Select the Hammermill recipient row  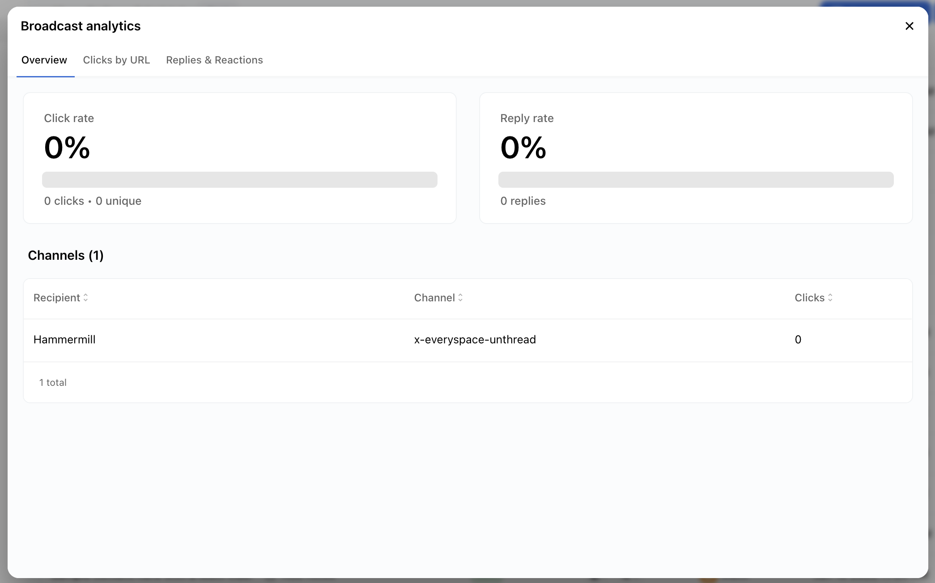point(64,339)
